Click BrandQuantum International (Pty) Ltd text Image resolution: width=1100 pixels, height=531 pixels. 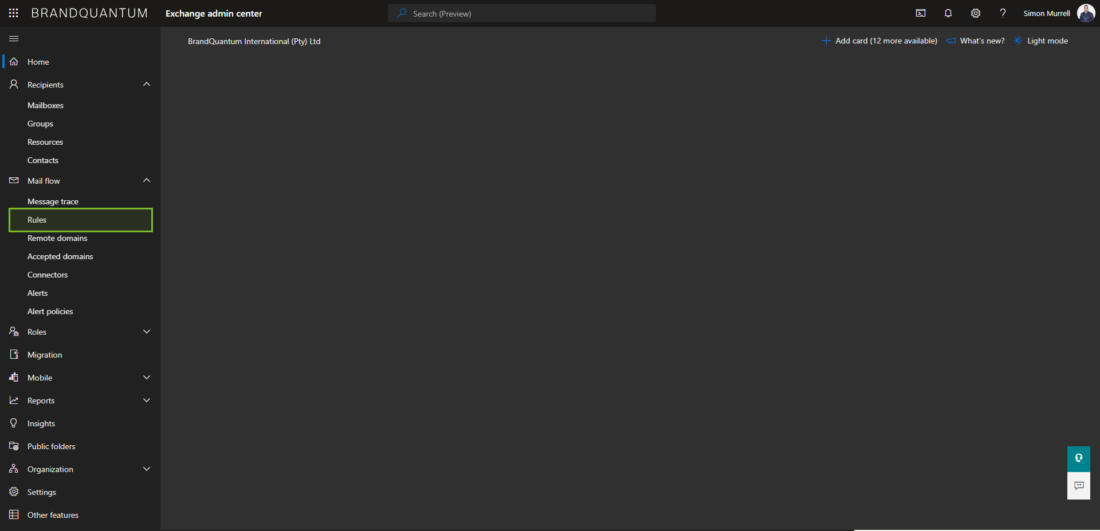pyautogui.click(x=254, y=41)
